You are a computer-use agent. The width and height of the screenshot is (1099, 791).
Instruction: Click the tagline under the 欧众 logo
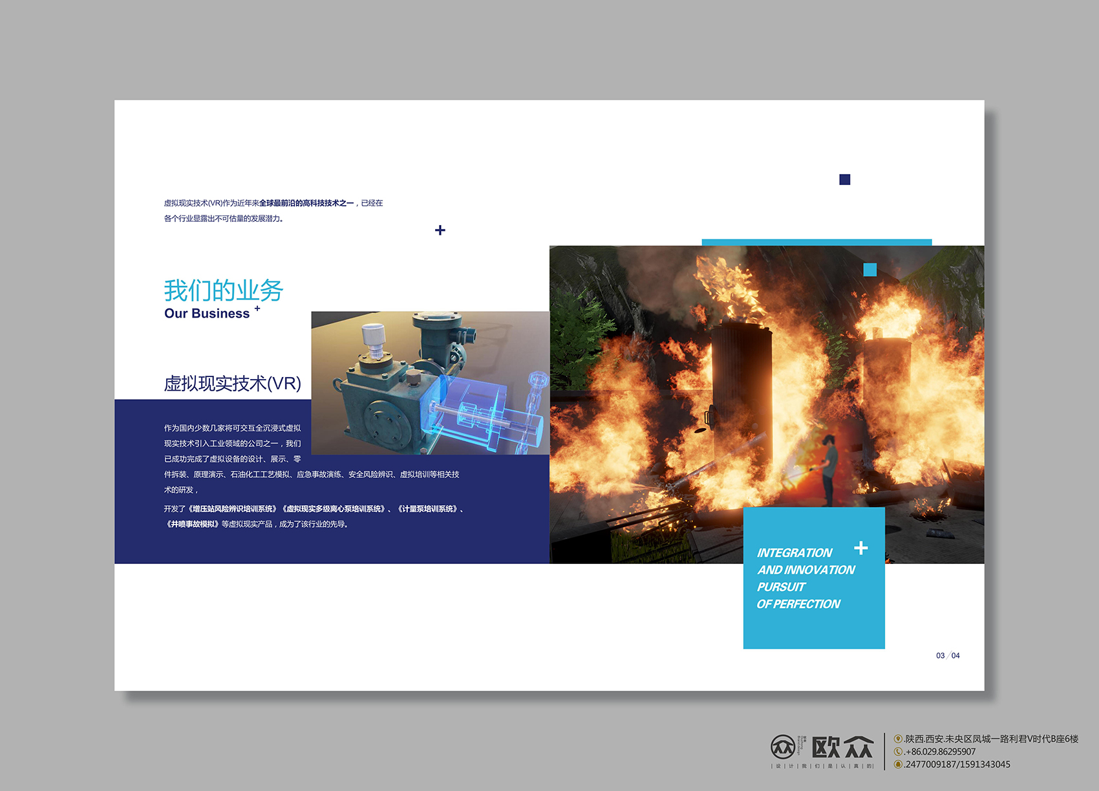pyautogui.click(x=822, y=766)
